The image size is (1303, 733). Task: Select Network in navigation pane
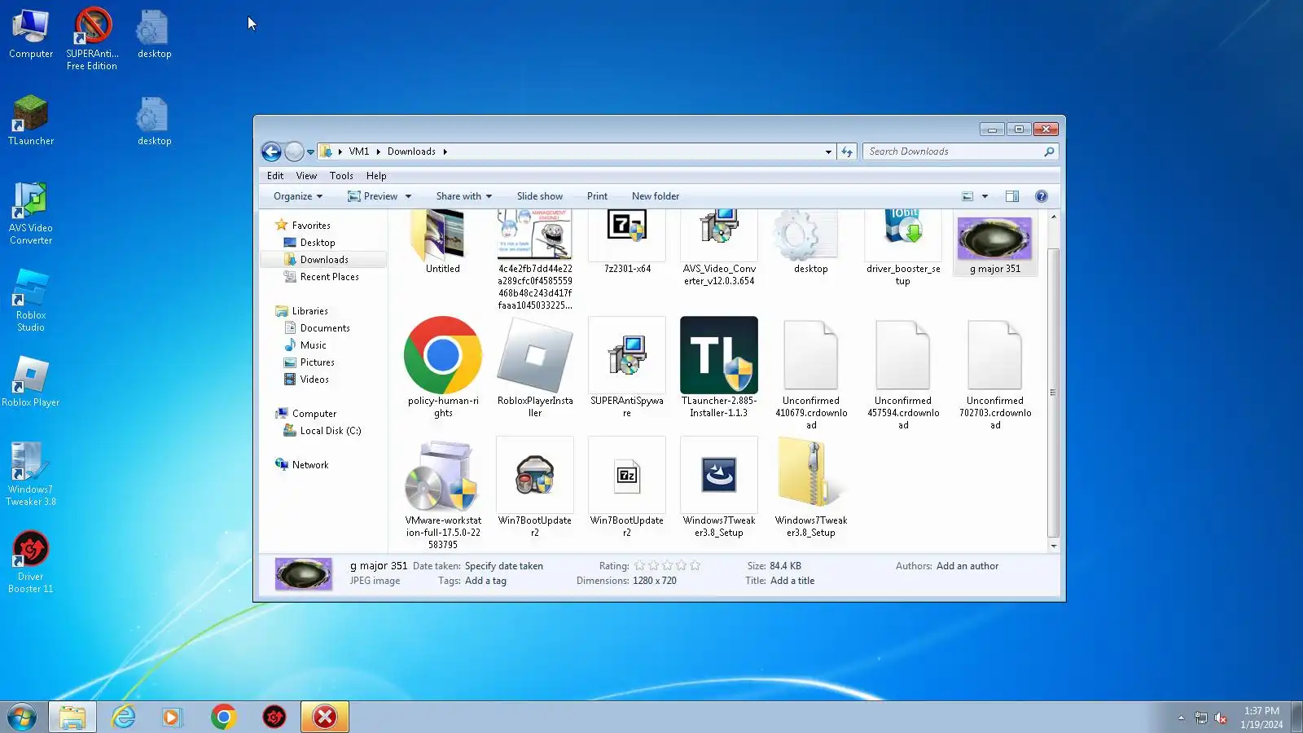pos(309,465)
